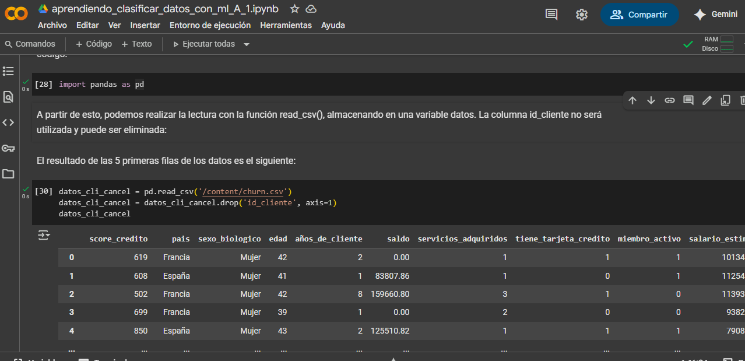Click the score_credito column header

(118, 239)
